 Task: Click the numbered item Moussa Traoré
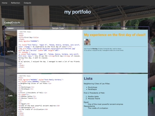pos(94,99)
